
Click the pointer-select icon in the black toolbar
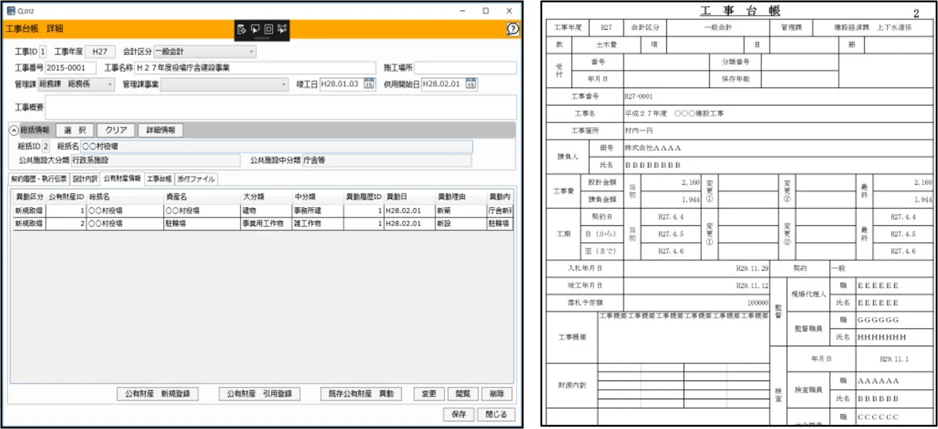coord(255,29)
